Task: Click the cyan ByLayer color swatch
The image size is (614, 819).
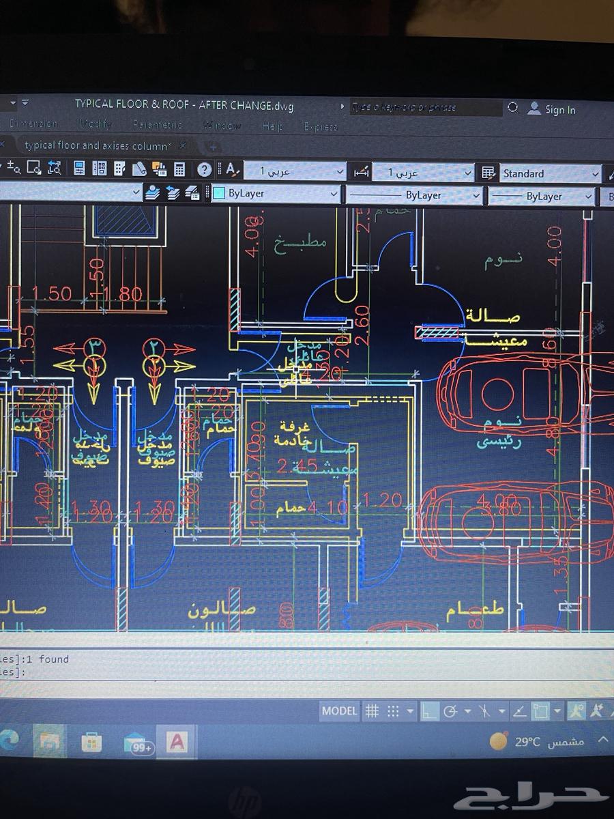Action: (x=220, y=194)
